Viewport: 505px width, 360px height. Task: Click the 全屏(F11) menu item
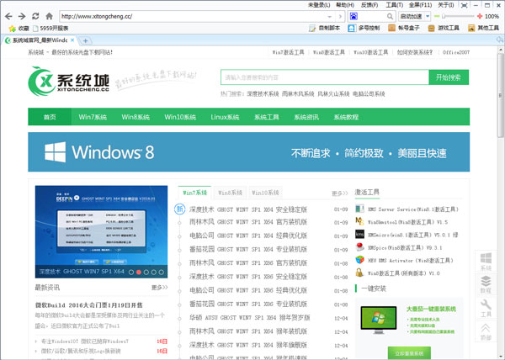[420, 5]
